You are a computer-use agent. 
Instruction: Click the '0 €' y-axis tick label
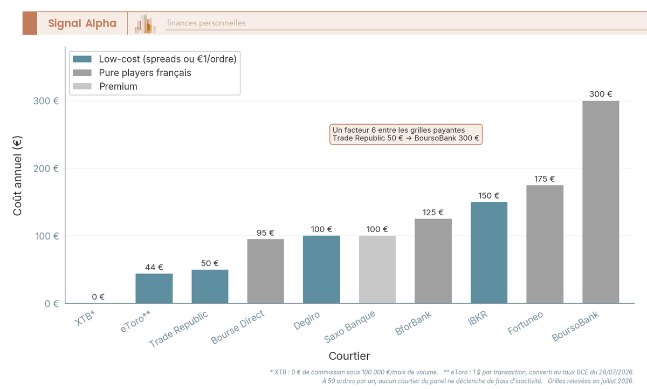point(52,304)
